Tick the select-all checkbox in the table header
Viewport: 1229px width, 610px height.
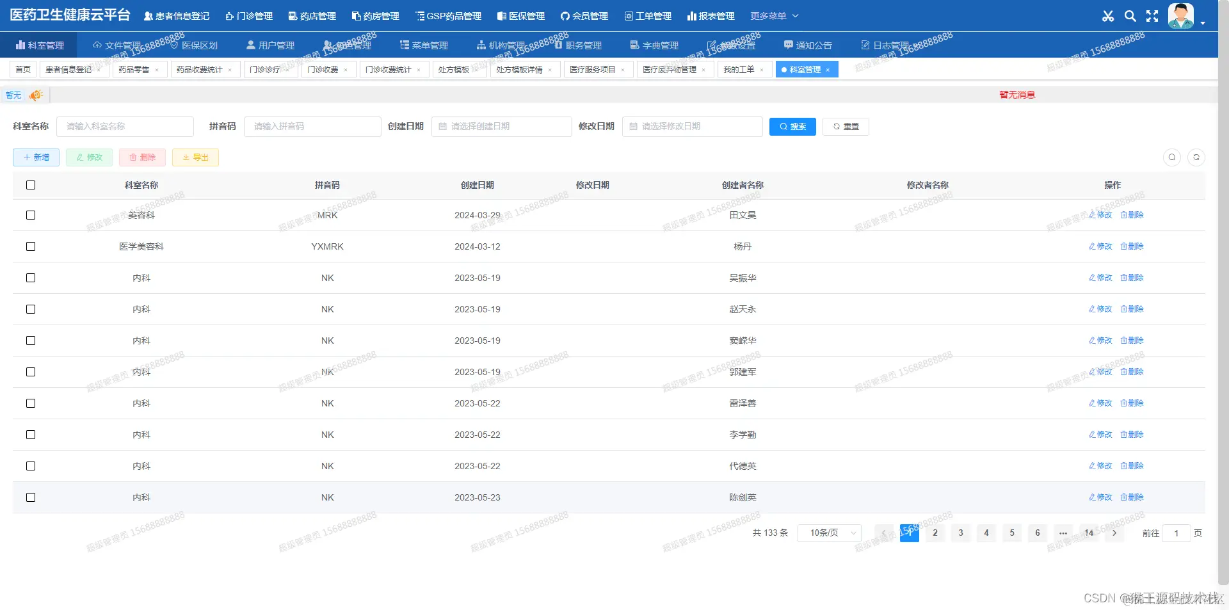pos(31,185)
